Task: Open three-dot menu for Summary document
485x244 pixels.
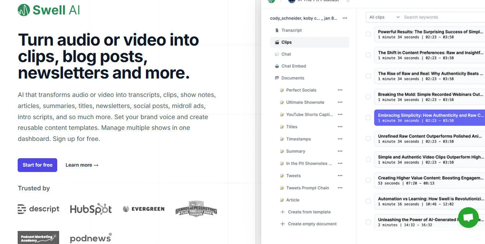Action: (x=340, y=151)
